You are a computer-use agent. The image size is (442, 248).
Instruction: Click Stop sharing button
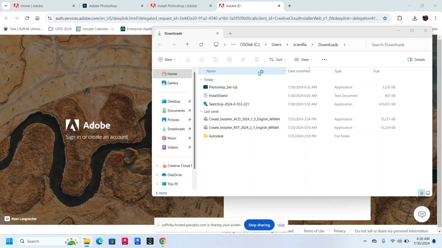(259, 225)
